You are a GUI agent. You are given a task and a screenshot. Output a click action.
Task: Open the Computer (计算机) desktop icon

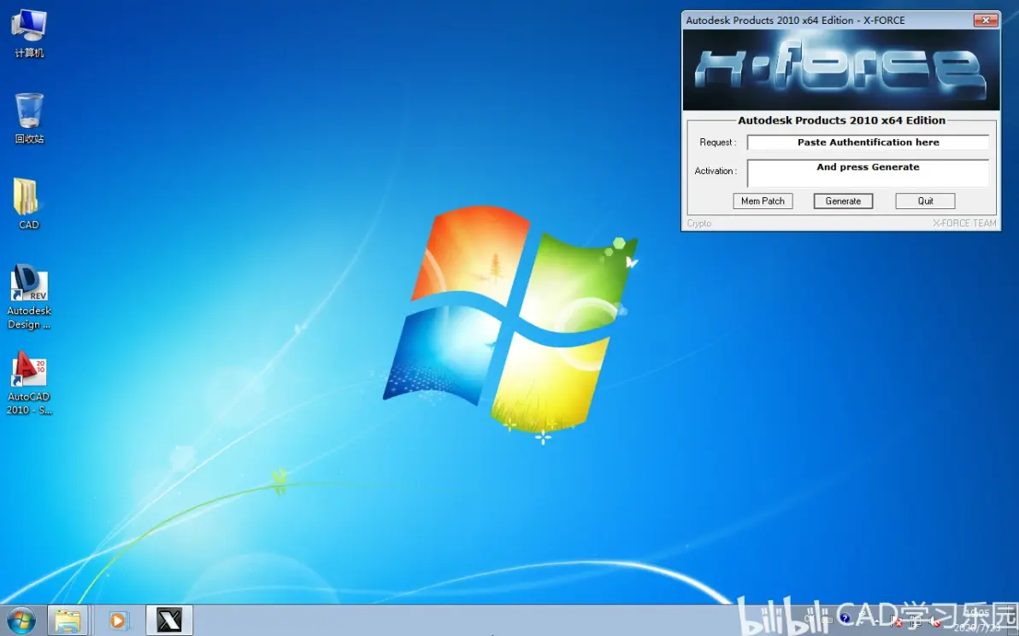(x=28, y=34)
